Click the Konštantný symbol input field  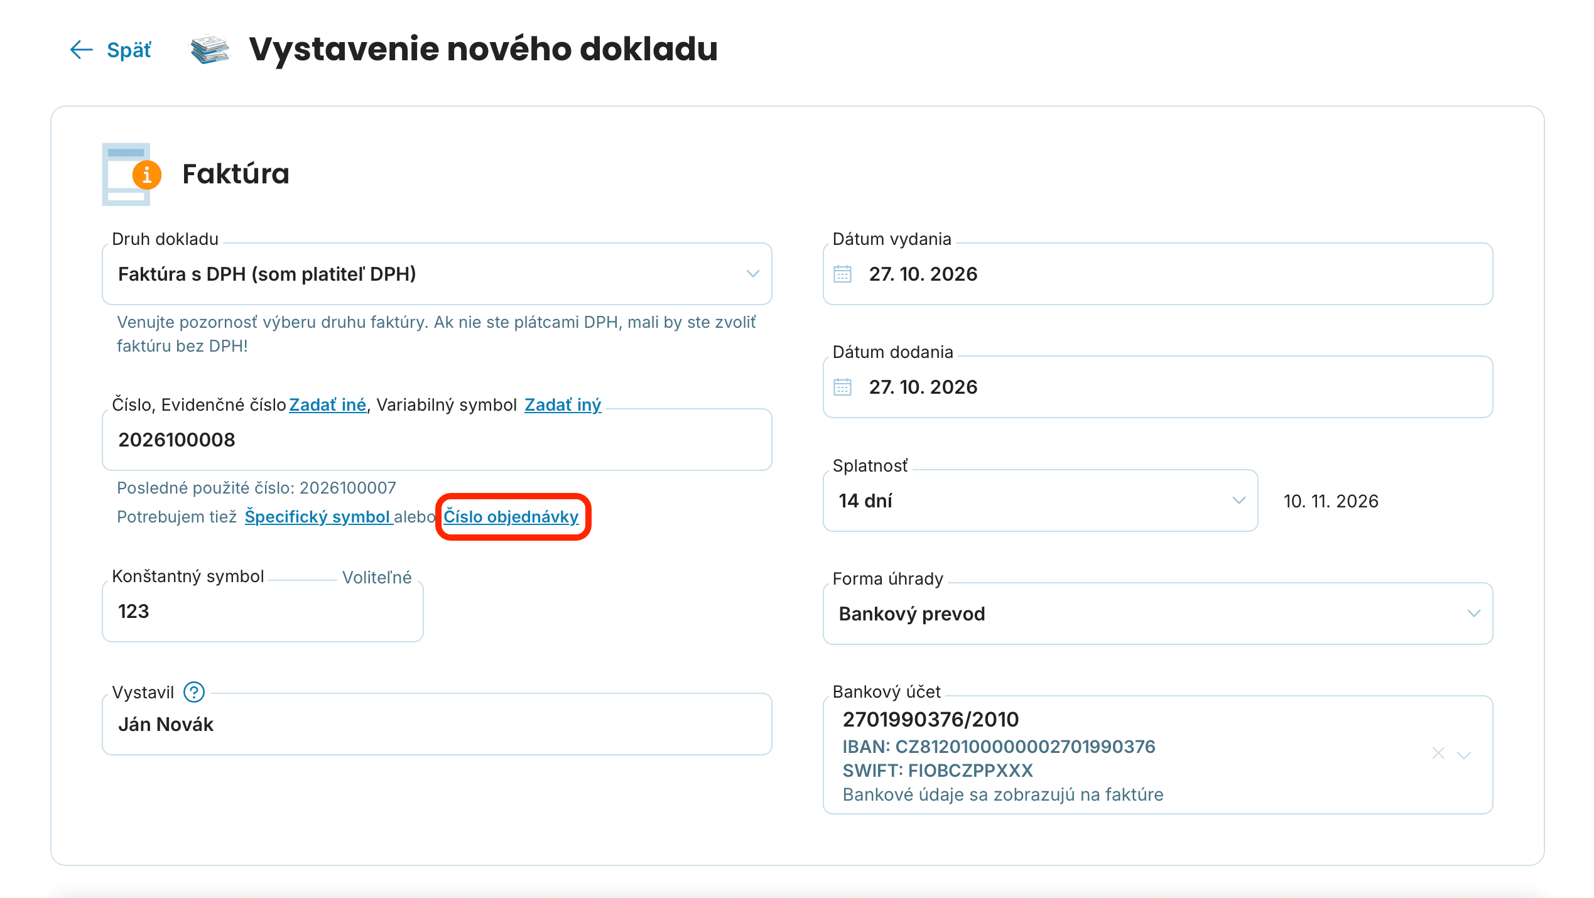coord(263,612)
